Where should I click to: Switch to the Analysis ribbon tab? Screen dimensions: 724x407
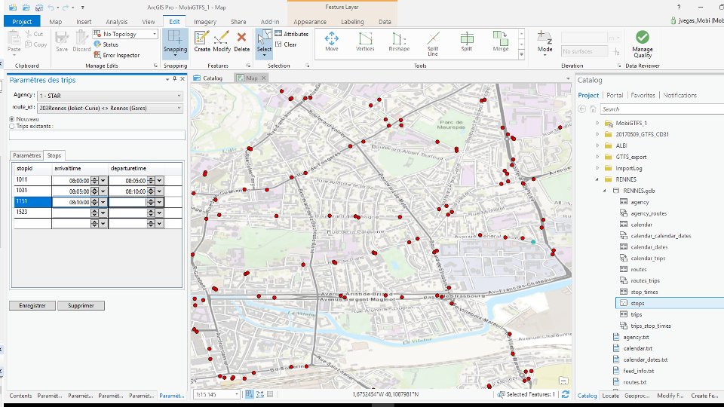tap(116, 22)
